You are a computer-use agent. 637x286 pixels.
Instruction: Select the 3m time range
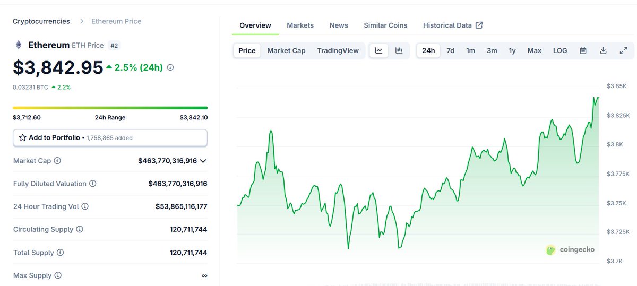[x=492, y=50]
